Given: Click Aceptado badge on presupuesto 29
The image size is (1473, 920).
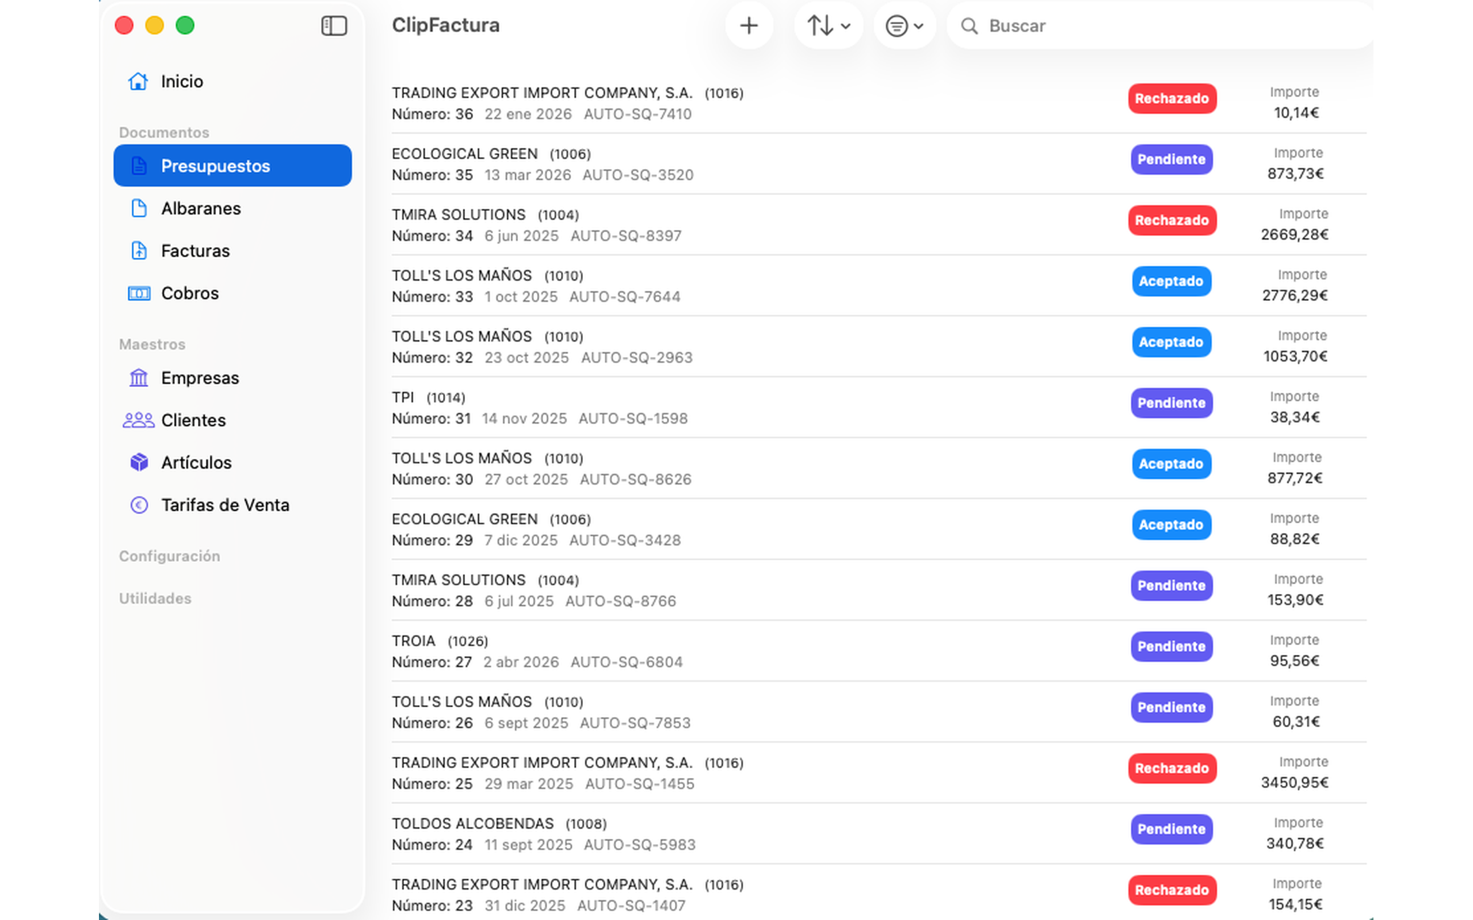Looking at the screenshot, I should click(1171, 524).
